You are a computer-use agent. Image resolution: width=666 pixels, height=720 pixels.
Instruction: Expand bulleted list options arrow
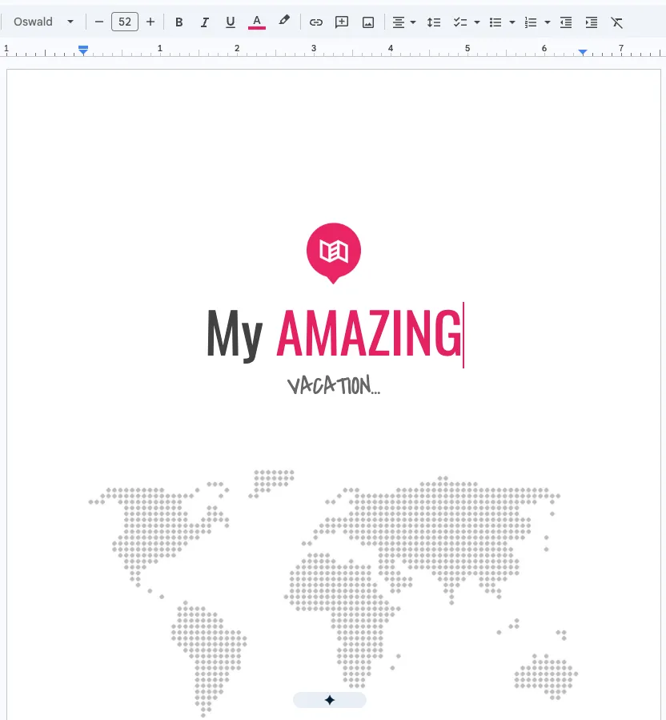pyautogui.click(x=512, y=22)
